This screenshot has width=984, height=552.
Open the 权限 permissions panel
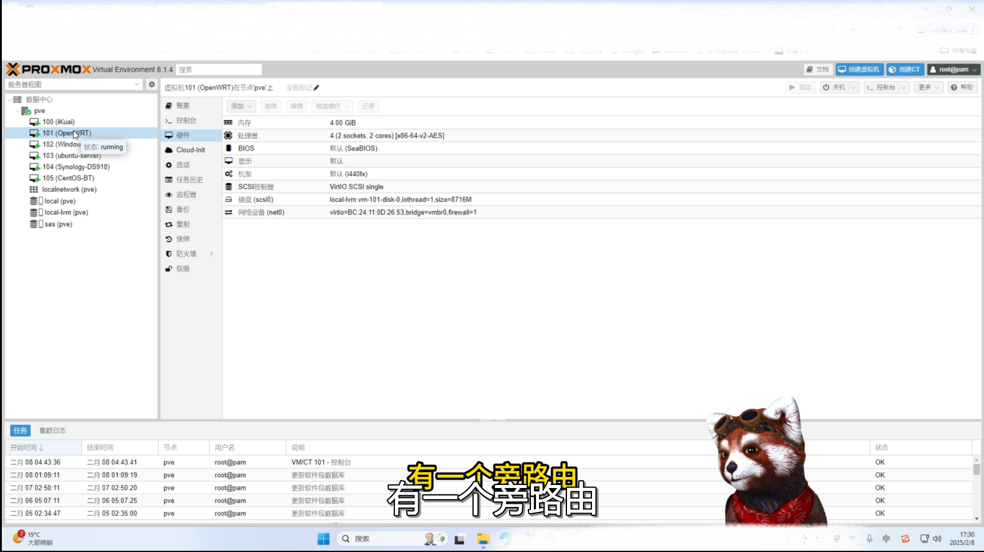click(183, 269)
